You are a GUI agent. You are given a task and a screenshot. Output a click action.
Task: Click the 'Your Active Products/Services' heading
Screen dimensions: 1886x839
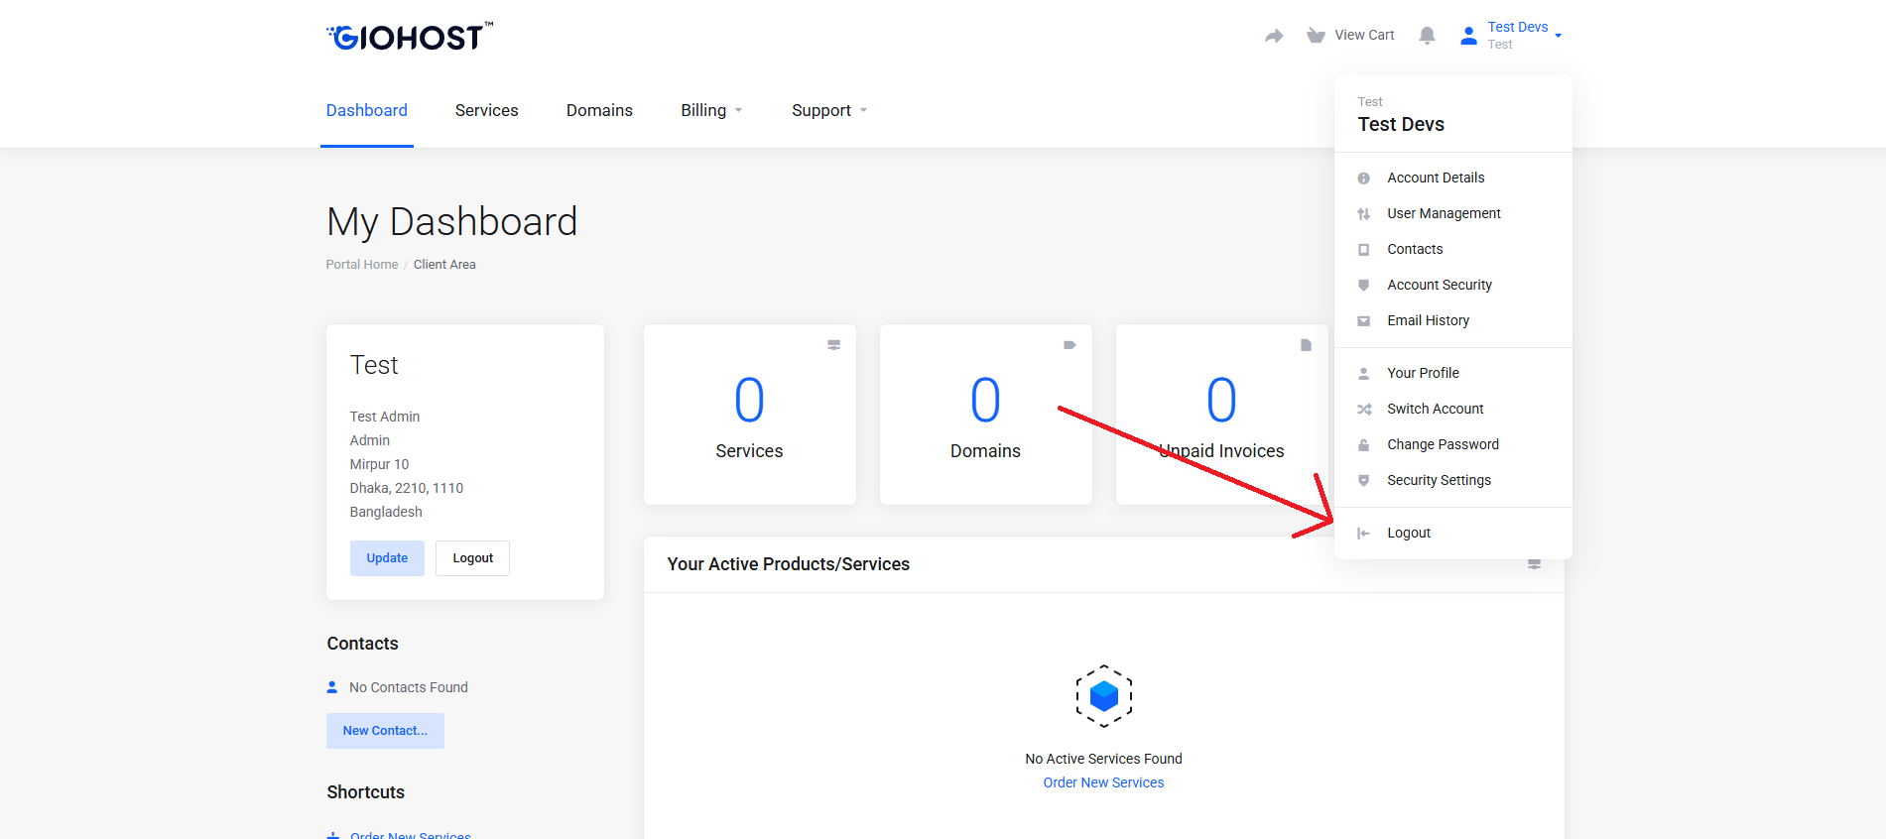click(x=789, y=564)
